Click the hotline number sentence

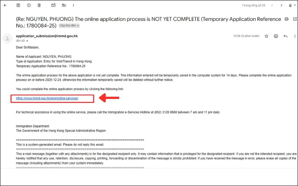(x=118, y=112)
